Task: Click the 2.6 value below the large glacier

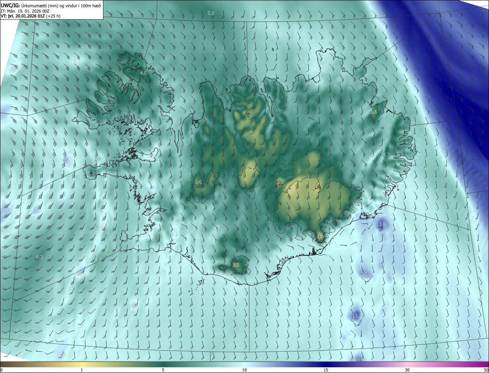Action: (320, 237)
